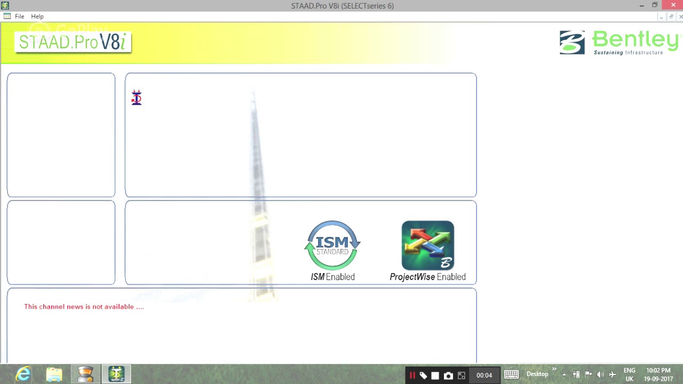Restore the inner document window
683x384 pixels.
point(671,17)
